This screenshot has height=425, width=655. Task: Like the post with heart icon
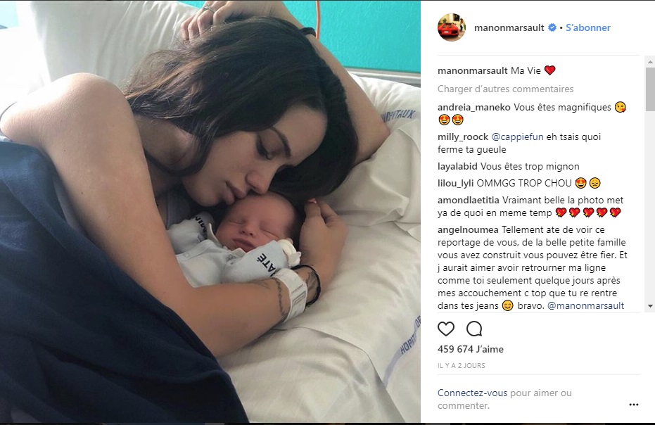click(x=446, y=329)
